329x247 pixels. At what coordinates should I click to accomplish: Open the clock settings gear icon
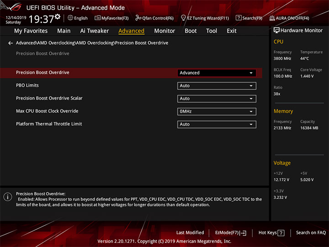(58, 16)
